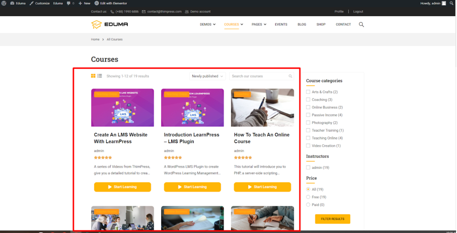Open Customize with the paintbrush icon
This screenshot has height=233, width=457.
pos(40,3)
